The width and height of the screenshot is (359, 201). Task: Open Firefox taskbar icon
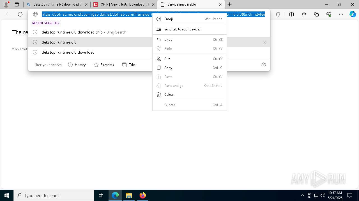[x=143, y=195]
